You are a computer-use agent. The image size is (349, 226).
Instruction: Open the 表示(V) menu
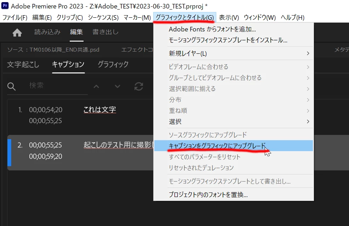[x=229, y=17]
